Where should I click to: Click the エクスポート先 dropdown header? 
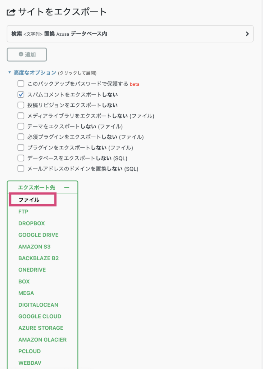(x=42, y=187)
